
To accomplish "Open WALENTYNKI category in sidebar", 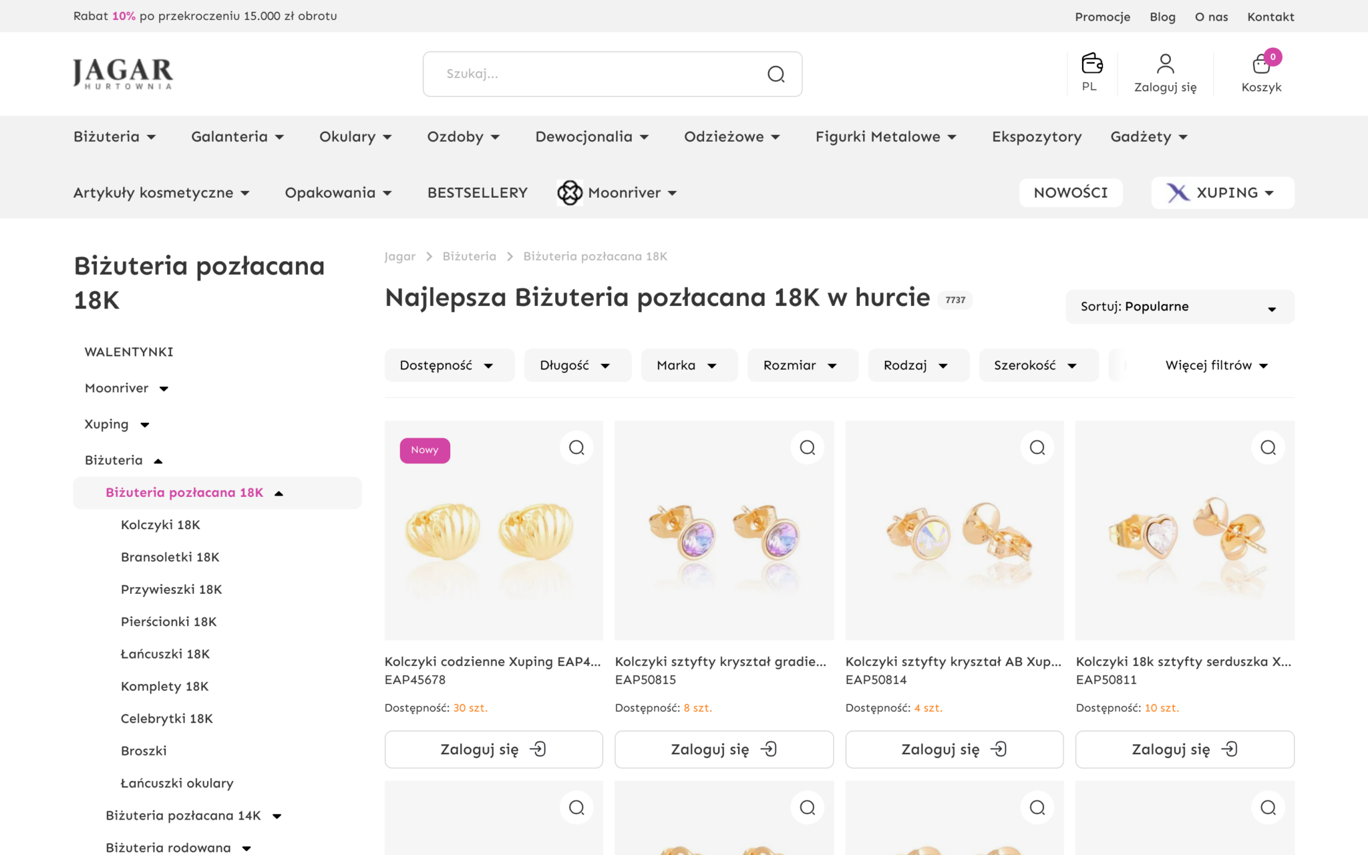I will coord(129,352).
